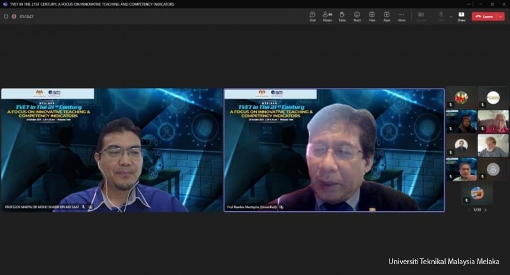Open the More options menu
The width and height of the screenshot is (510, 275).
pos(402,16)
